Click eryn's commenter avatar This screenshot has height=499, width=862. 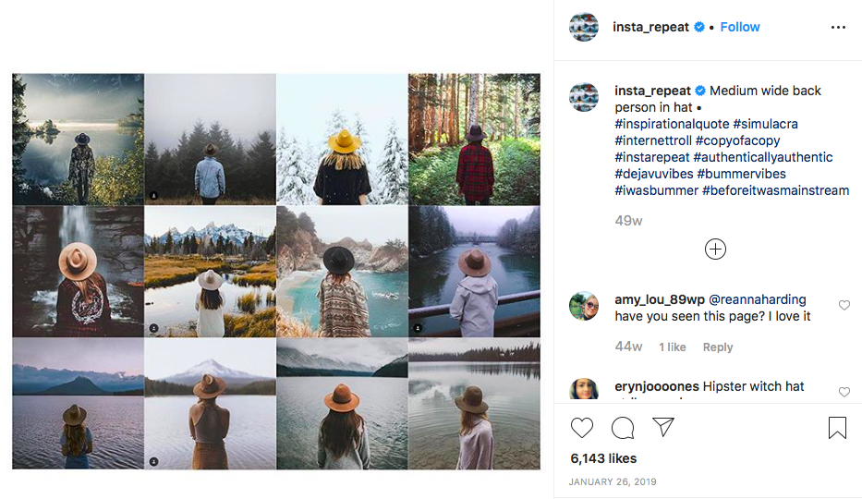point(584,390)
